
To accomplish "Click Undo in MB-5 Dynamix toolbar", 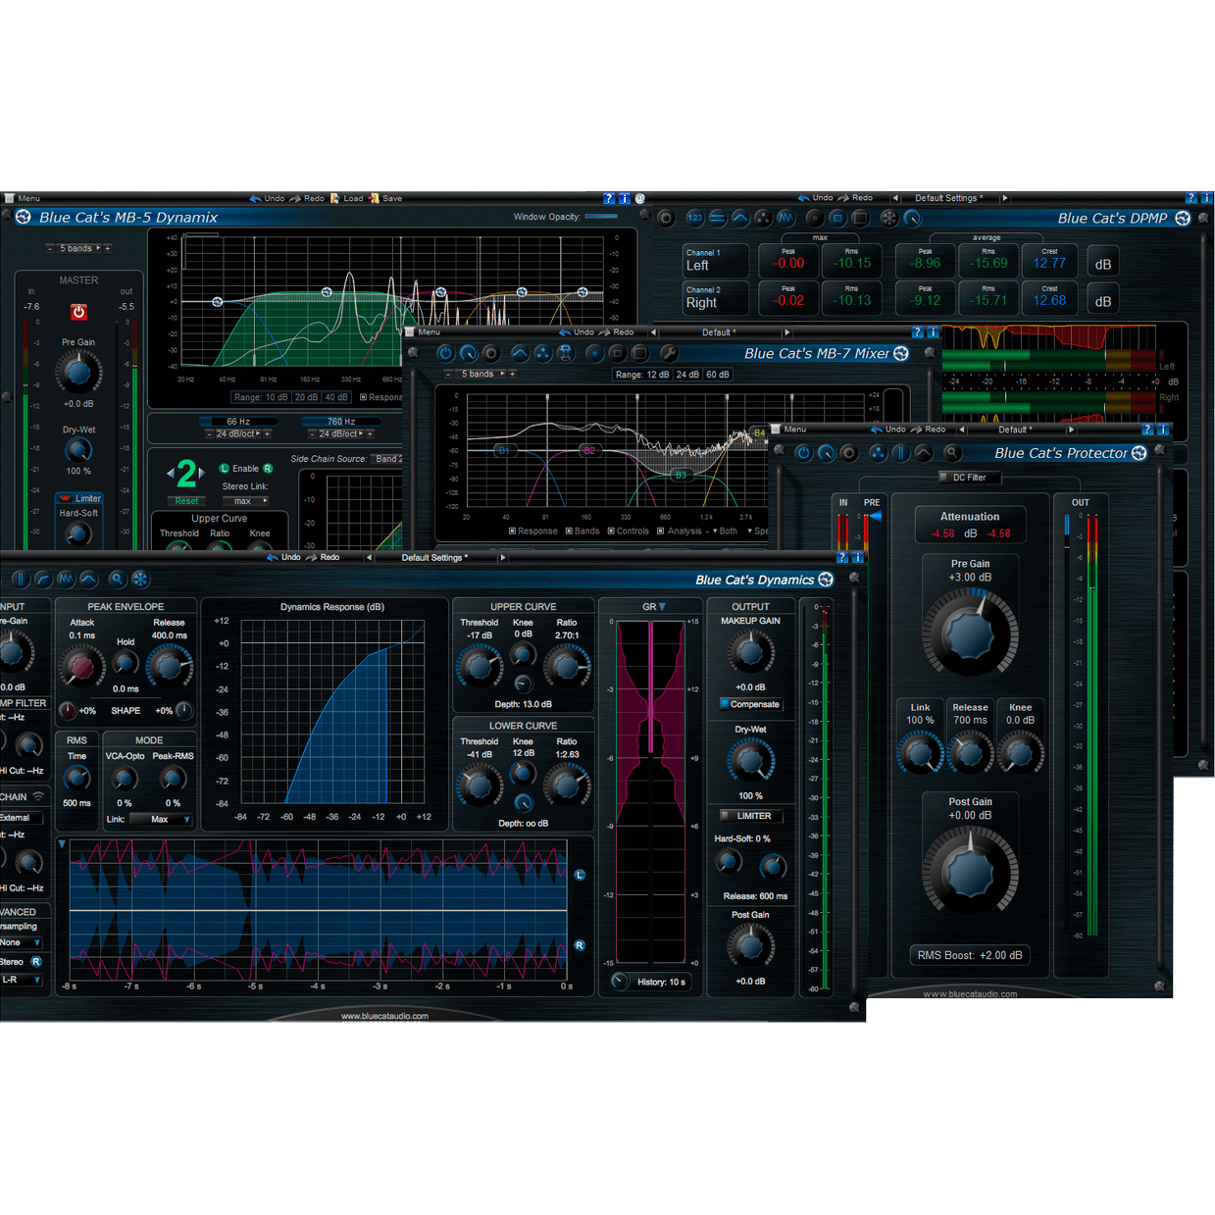I will pyautogui.click(x=267, y=198).
